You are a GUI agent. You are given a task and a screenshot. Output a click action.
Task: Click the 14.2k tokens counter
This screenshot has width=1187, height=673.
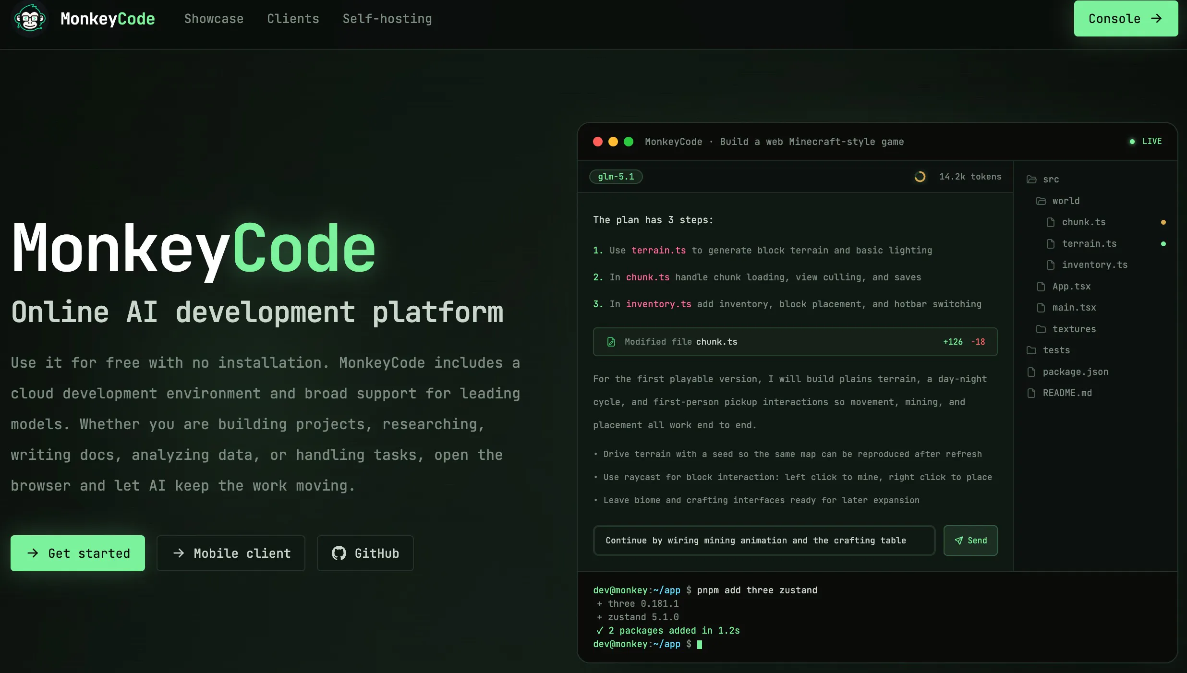coord(970,177)
